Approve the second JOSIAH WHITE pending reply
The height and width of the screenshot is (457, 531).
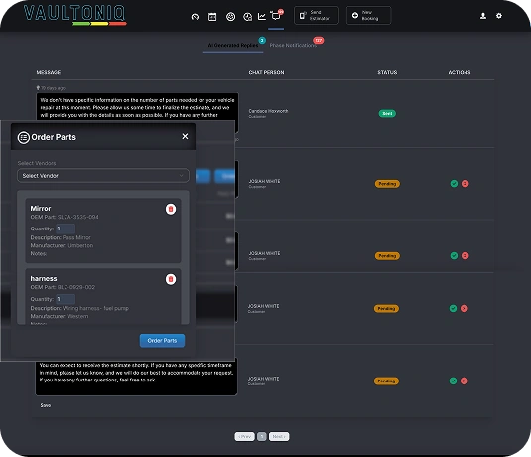point(455,256)
